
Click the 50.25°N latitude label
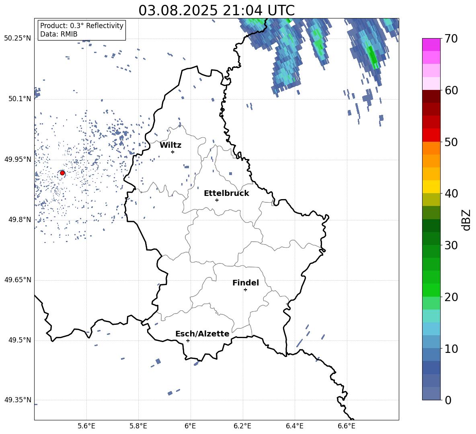click(18, 39)
